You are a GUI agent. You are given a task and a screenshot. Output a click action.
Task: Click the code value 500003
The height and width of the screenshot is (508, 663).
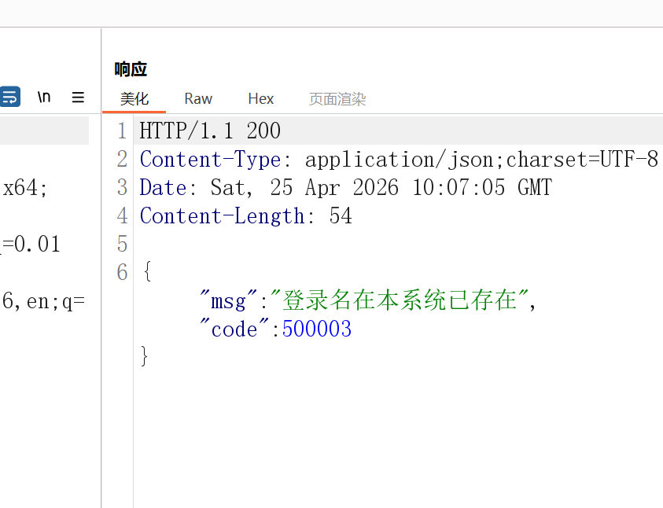coord(317,329)
